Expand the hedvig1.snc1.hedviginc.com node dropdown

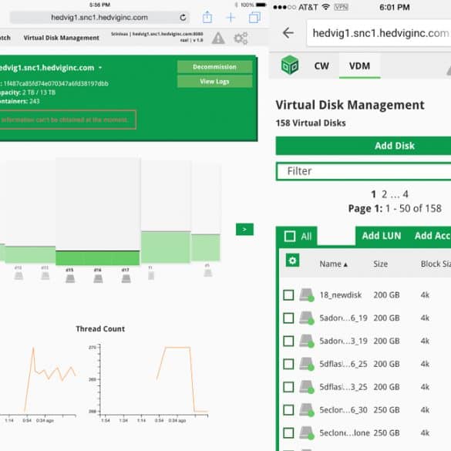100,68
